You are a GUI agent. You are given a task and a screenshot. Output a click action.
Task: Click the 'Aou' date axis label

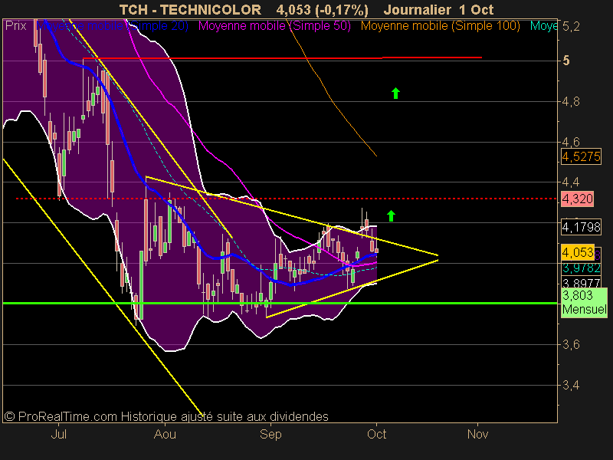(x=165, y=434)
